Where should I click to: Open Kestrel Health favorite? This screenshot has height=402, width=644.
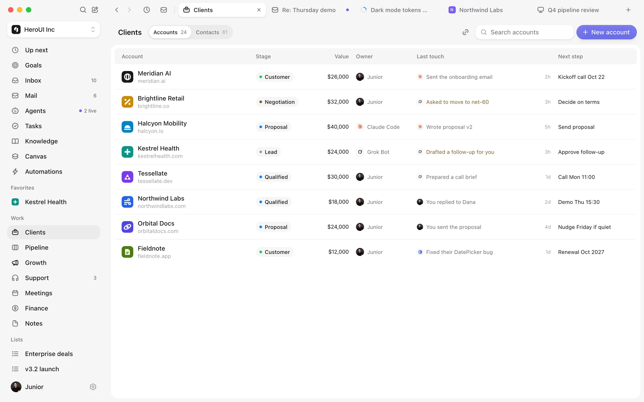tap(54, 202)
